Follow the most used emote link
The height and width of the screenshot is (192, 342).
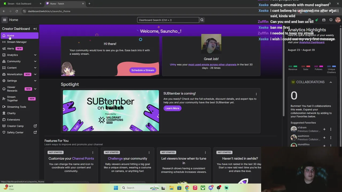(x=212, y=65)
